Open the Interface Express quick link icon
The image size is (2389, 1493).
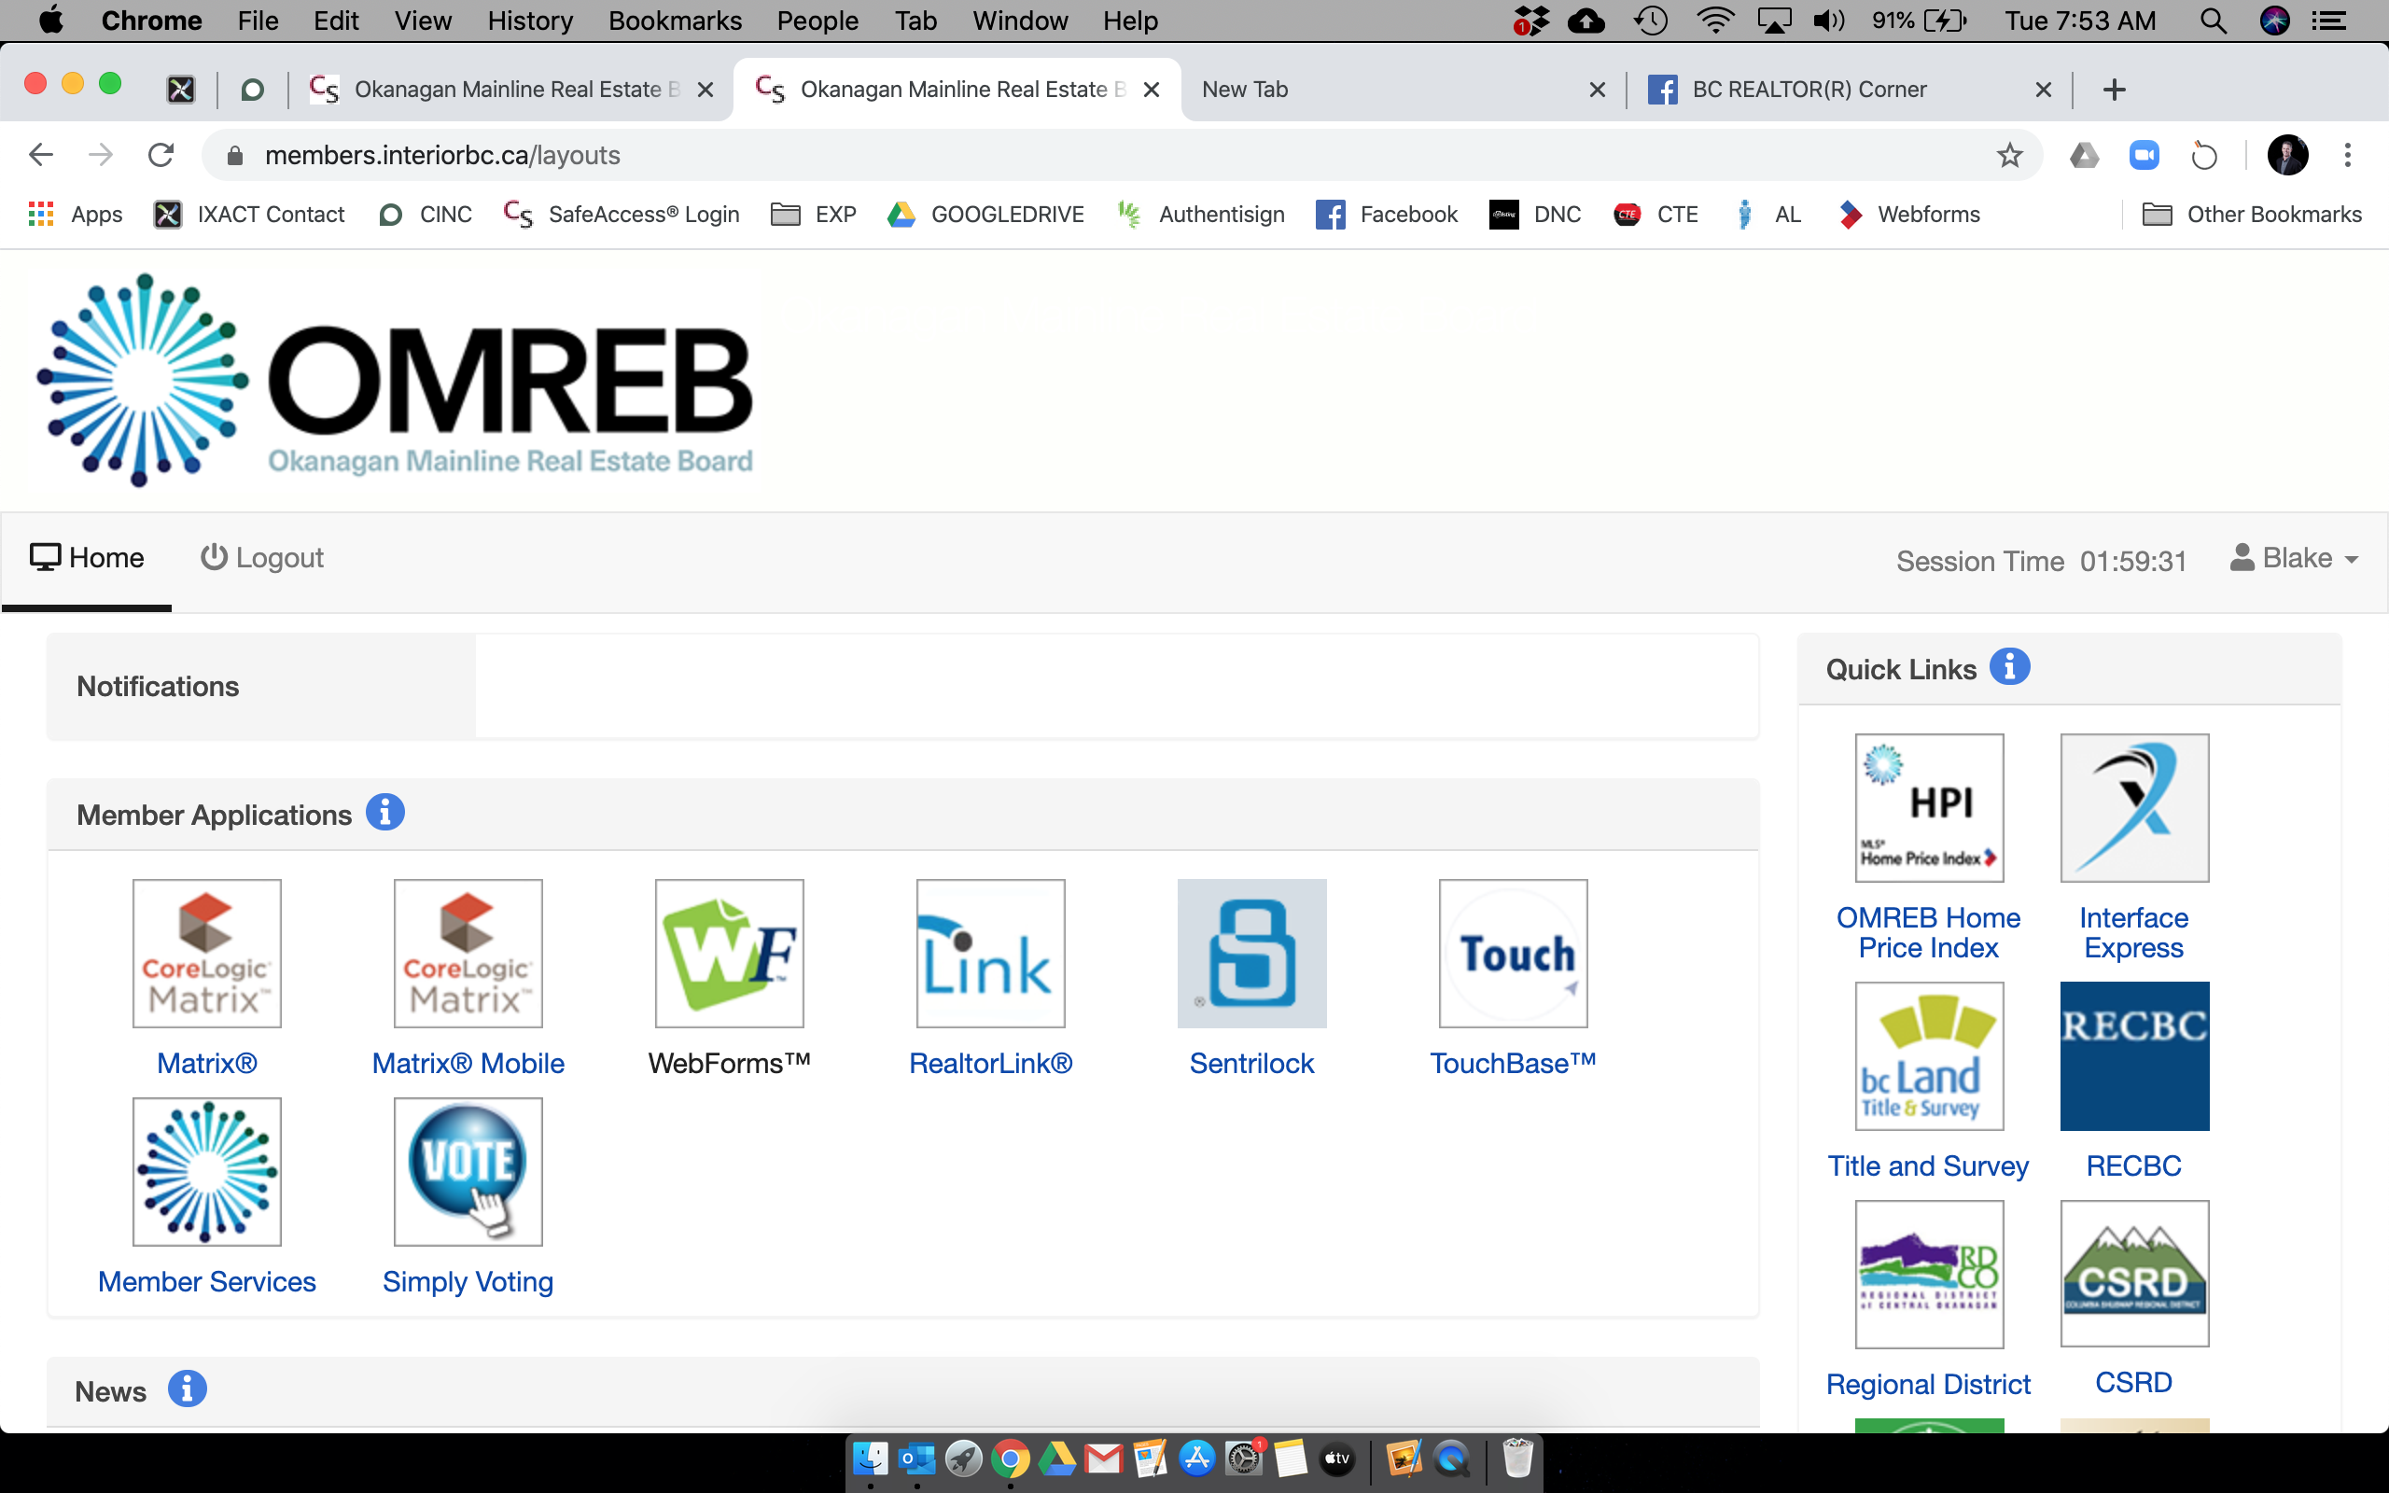click(x=2134, y=807)
